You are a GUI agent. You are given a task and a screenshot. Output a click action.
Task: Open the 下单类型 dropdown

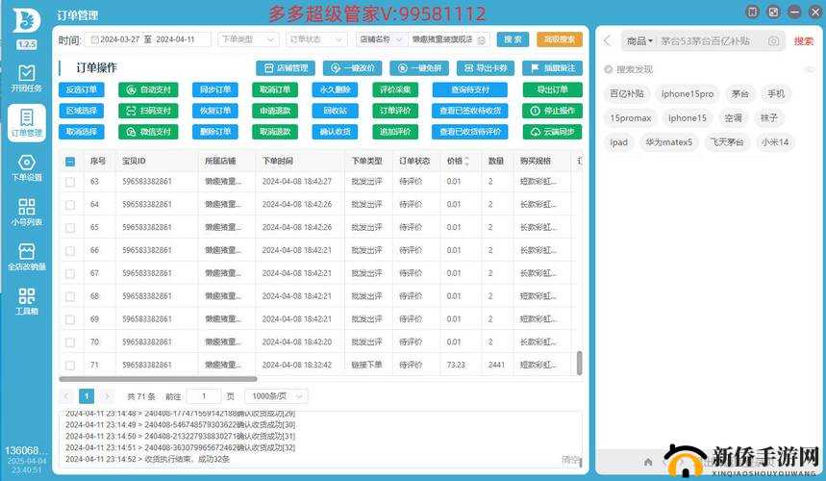tap(248, 39)
